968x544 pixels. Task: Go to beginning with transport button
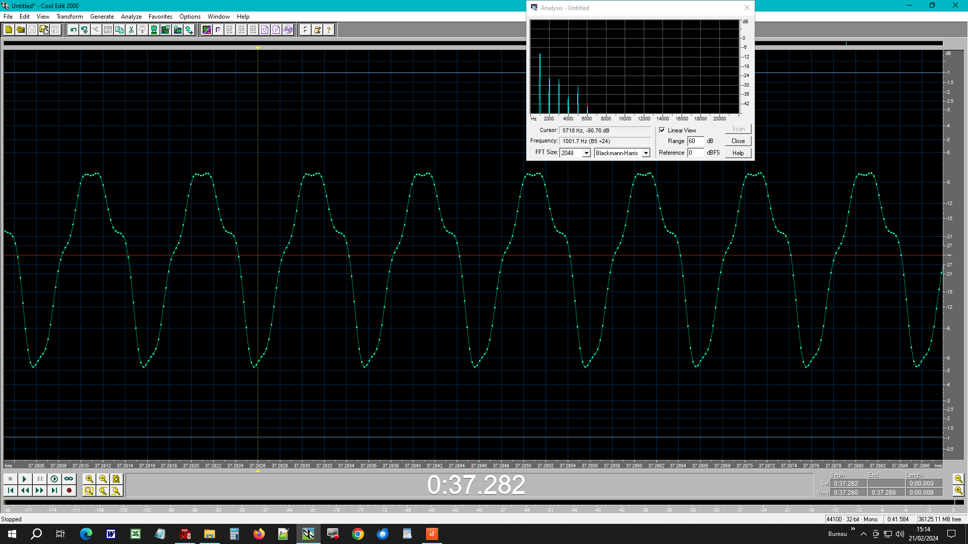tap(10, 491)
